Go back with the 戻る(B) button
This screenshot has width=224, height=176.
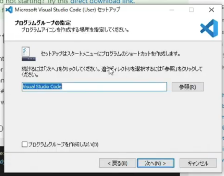click(117, 163)
